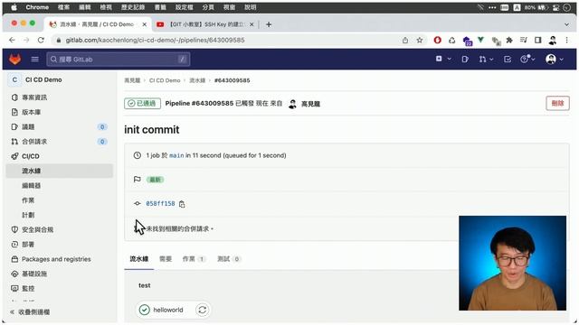Open 監控 monitor sidebar item

(x=28, y=289)
